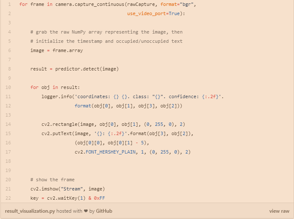Viewport: 294px width, 219px height.
Task: Click line number 8 in the gutter
Action: pos(9,69)
